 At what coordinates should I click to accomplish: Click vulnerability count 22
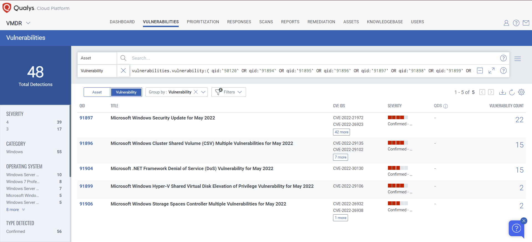tap(519, 120)
